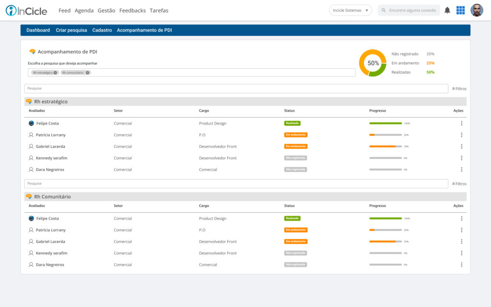The image size is (491, 307).
Task: Go to Feed in top navigation
Action: 65,11
